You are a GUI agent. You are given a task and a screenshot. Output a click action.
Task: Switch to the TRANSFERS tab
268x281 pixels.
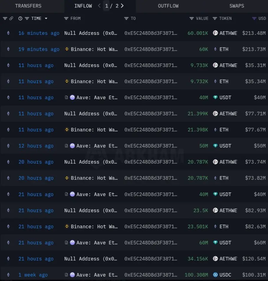28,6
